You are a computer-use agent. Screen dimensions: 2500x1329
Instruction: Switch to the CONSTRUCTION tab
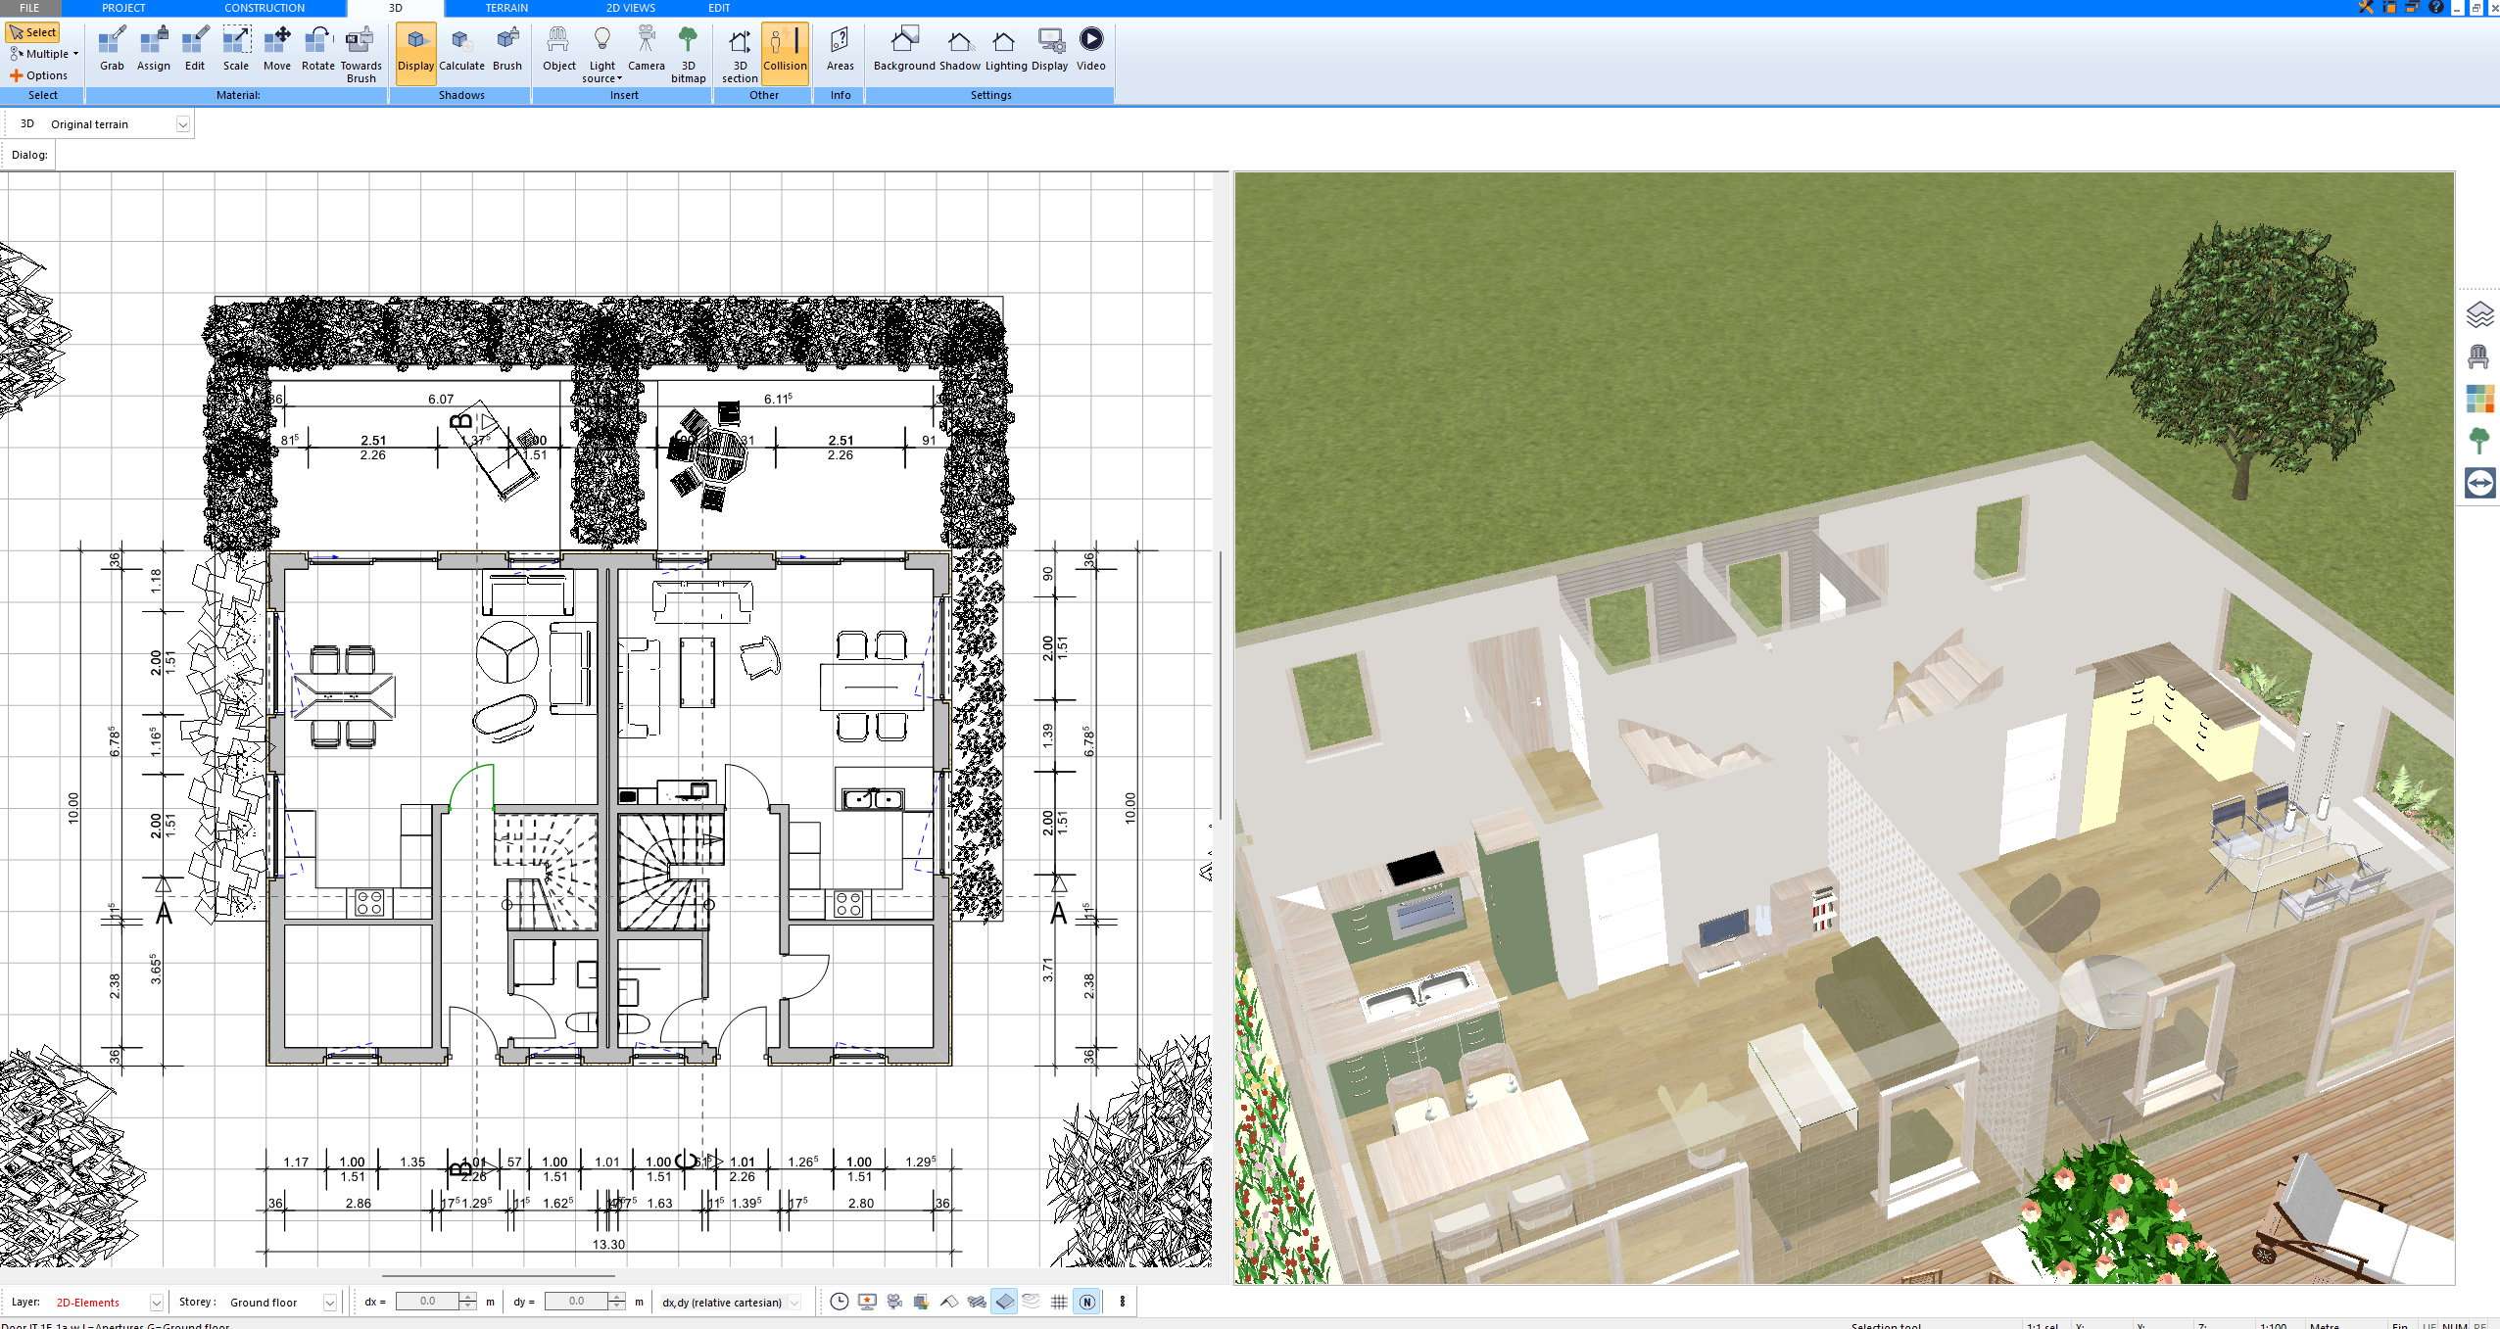pyautogui.click(x=264, y=8)
